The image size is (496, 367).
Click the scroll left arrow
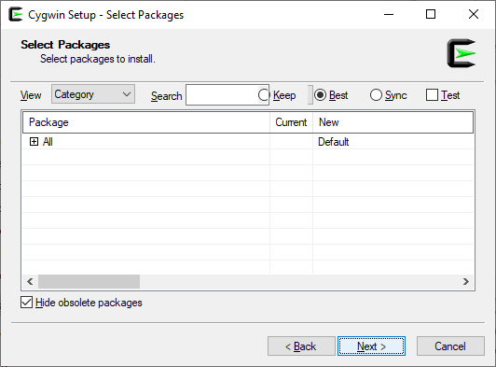30,281
